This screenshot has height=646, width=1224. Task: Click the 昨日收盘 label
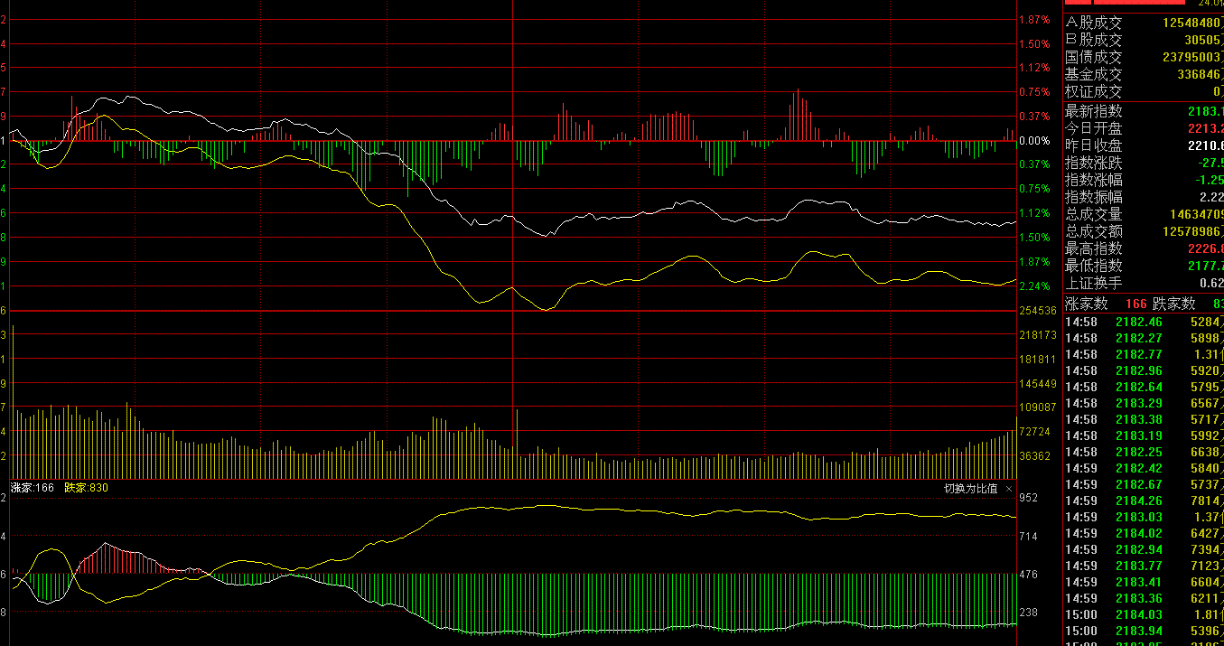1093,145
